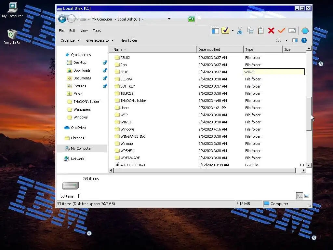This screenshot has height=250, width=333.
Task: Sort by the Name column header
Action: 153,49
